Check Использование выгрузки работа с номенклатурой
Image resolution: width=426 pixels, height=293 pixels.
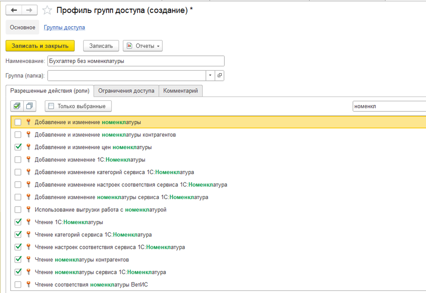tap(18, 210)
